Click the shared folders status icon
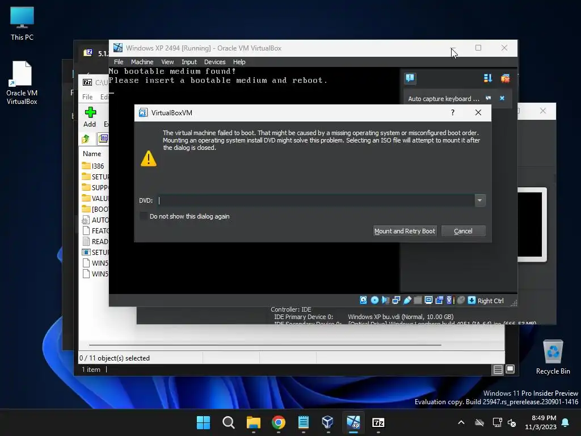This screenshot has height=436, width=581. [418, 300]
